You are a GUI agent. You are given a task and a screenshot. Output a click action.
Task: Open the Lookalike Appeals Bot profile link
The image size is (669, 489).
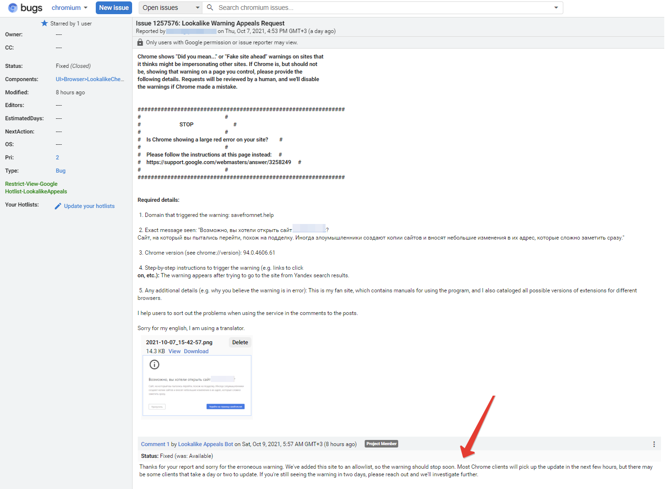205,444
